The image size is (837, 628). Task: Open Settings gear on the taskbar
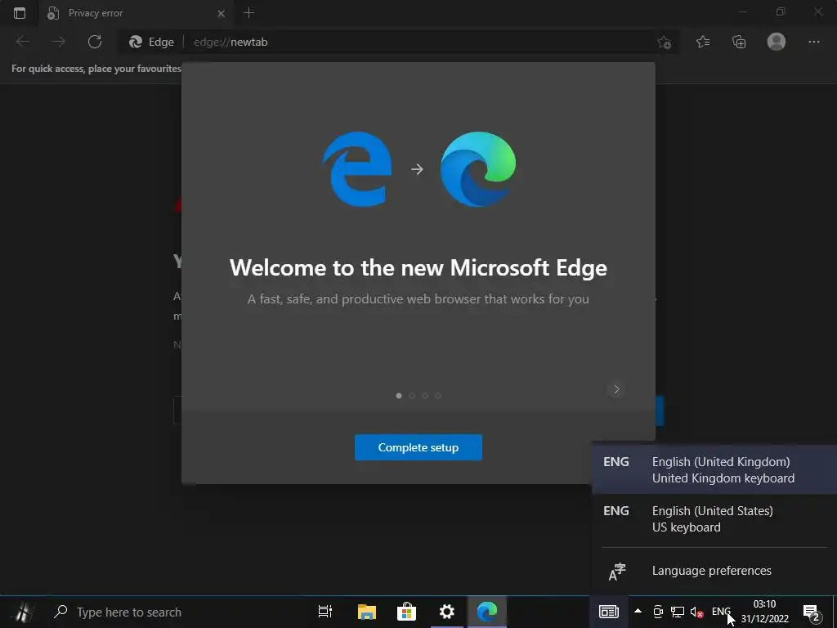[x=447, y=612]
